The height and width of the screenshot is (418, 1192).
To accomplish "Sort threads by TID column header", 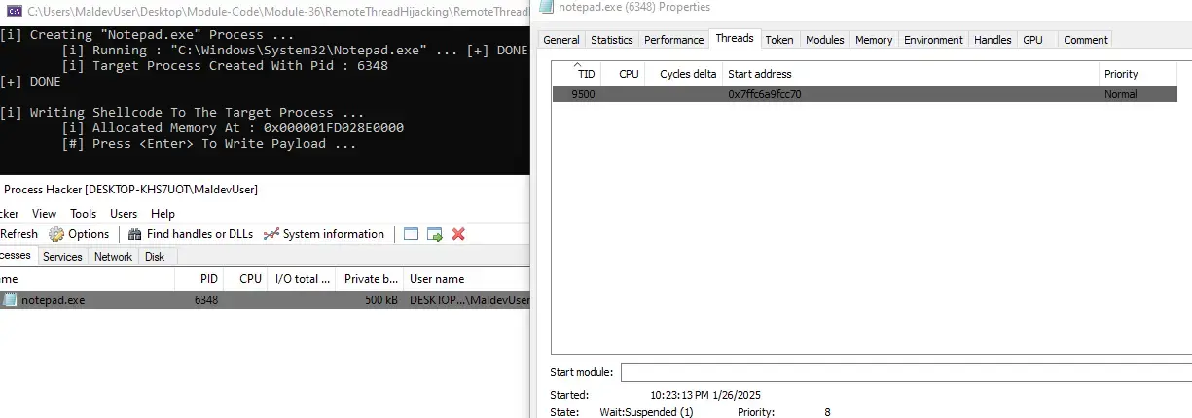I will click(x=586, y=74).
